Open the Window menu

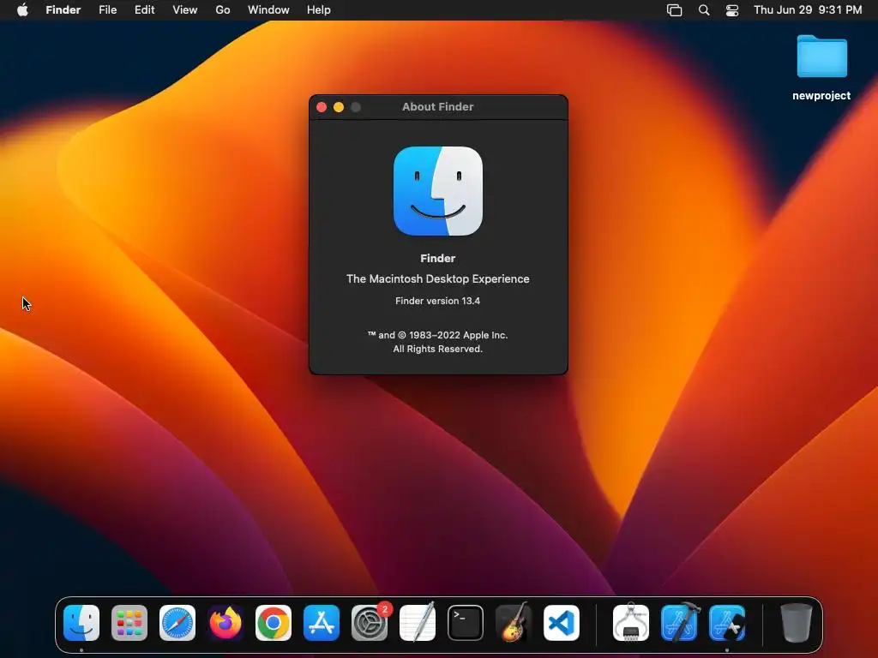click(268, 10)
